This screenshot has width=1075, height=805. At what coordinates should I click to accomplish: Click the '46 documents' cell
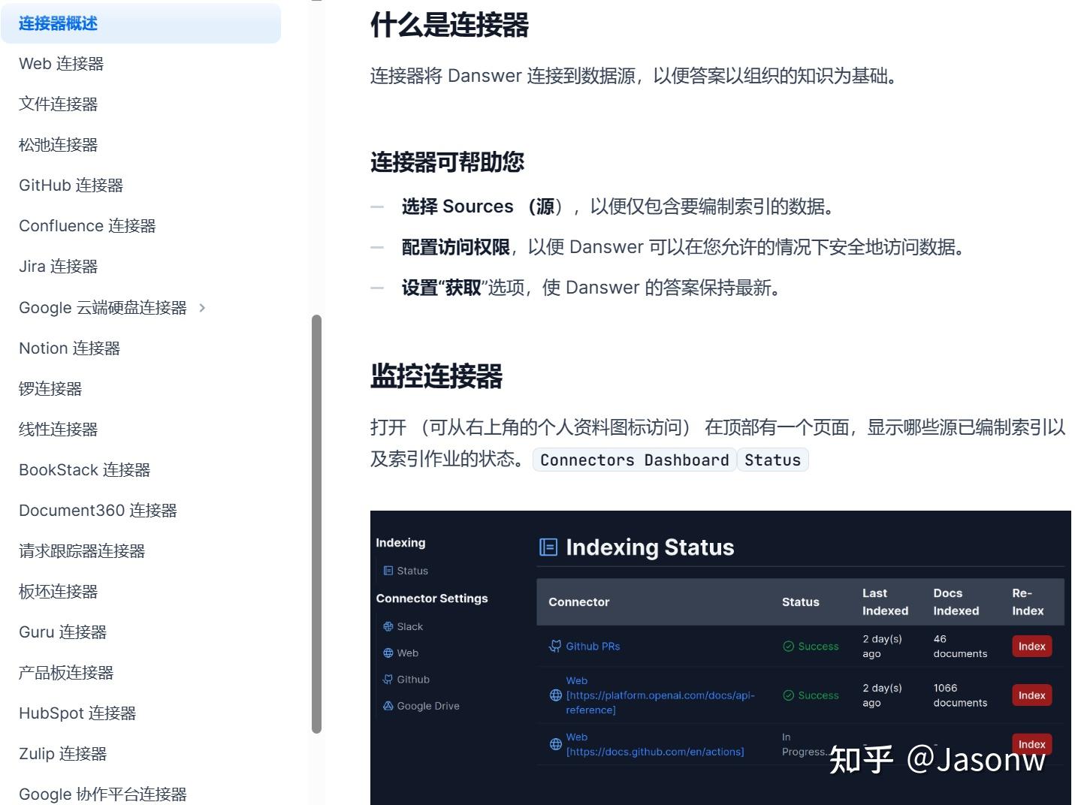(x=960, y=647)
